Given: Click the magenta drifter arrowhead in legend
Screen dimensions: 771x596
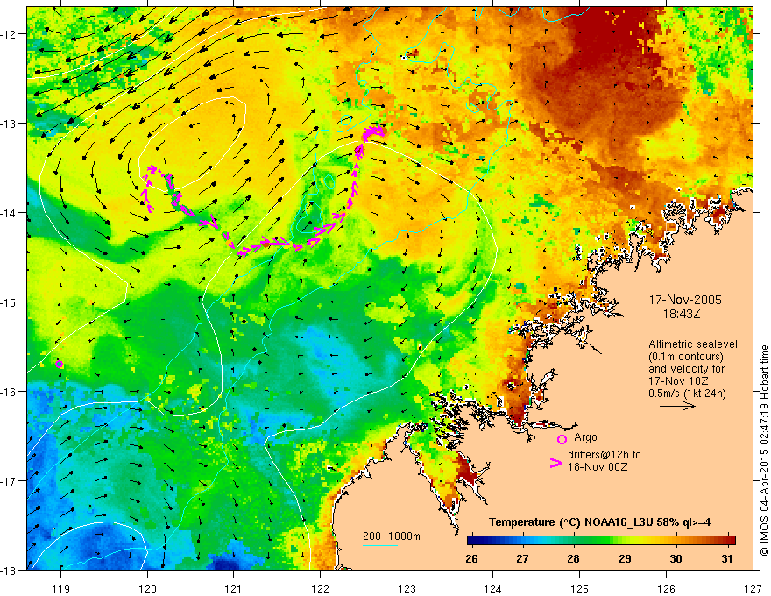Looking at the screenshot, I should click(x=556, y=463).
